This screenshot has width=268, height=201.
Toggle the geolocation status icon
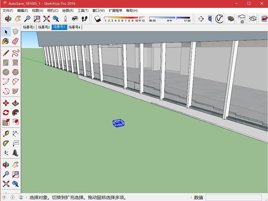[4, 197]
